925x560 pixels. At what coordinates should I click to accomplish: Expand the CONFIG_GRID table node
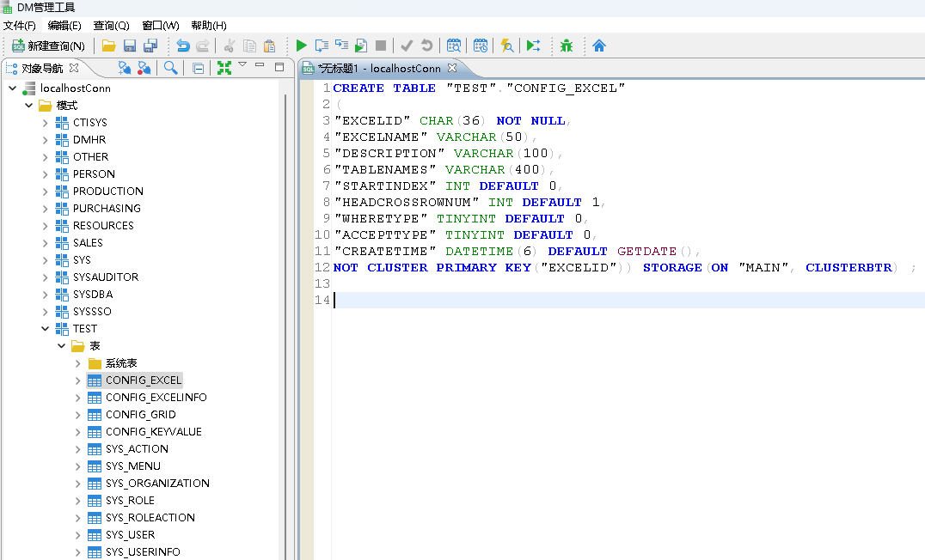coord(77,414)
